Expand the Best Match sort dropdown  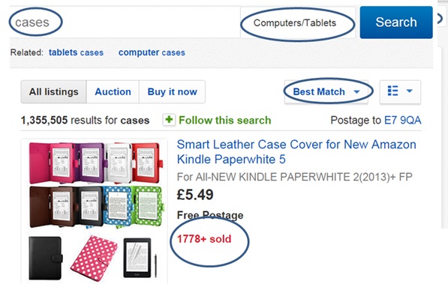[x=326, y=92]
